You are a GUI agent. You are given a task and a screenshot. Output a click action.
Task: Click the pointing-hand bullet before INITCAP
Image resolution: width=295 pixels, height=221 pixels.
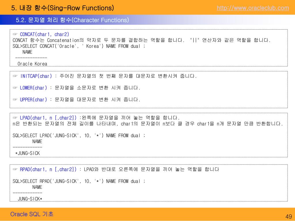(x=15, y=76)
